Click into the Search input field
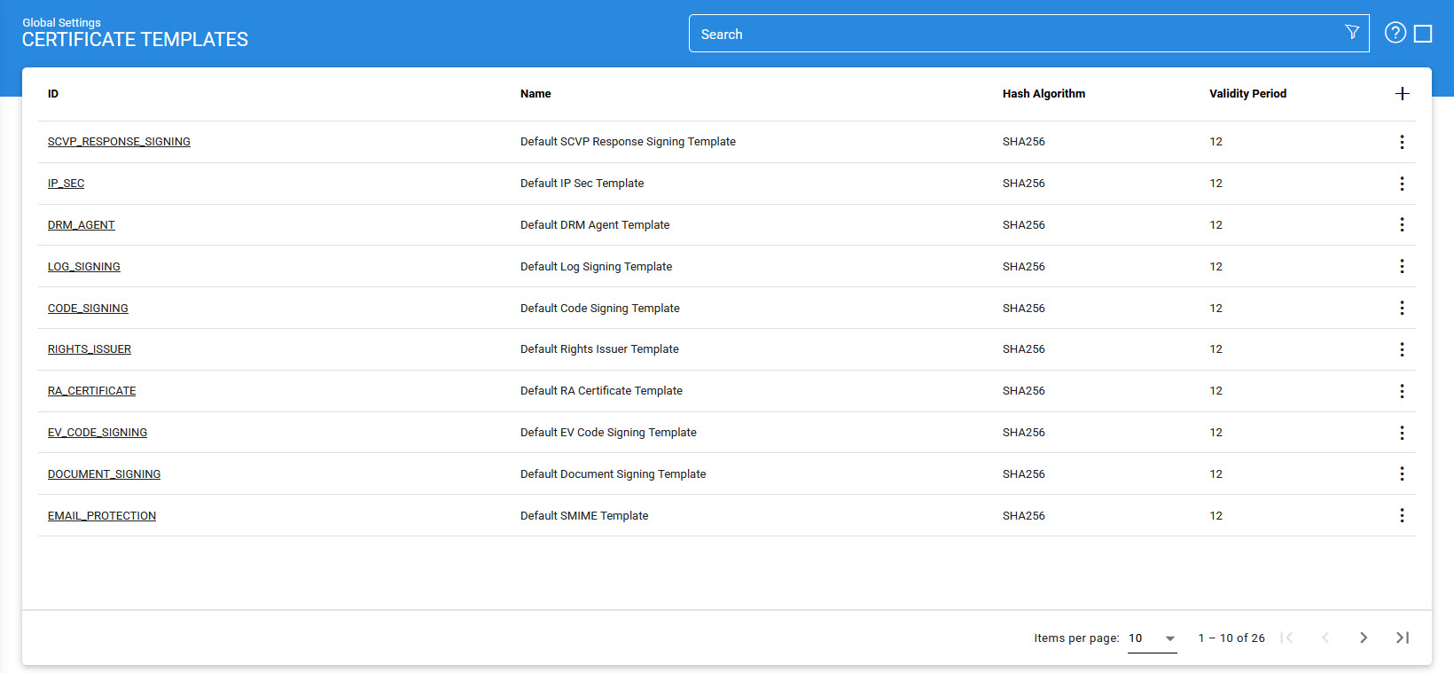This screenshot has width=1454, height=673. [x=1011, y=34]
